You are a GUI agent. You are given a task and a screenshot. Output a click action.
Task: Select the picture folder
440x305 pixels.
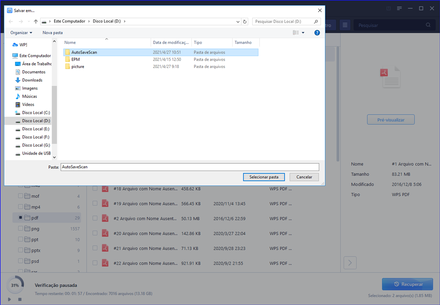[161, 67]
